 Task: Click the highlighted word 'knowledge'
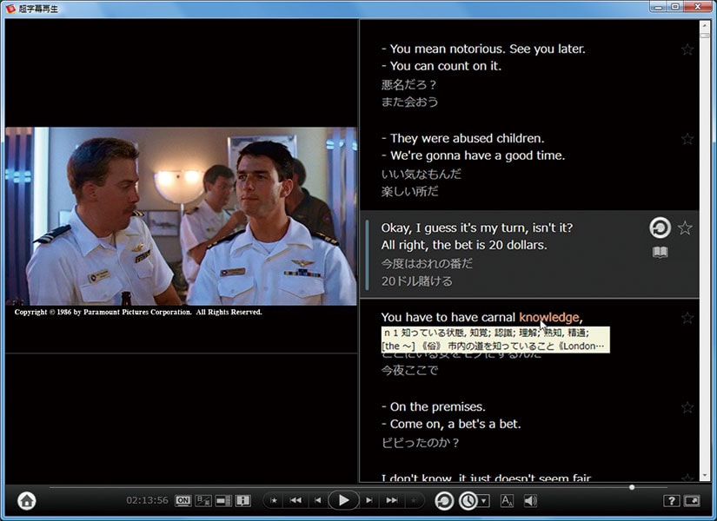[x=549, y=317]
